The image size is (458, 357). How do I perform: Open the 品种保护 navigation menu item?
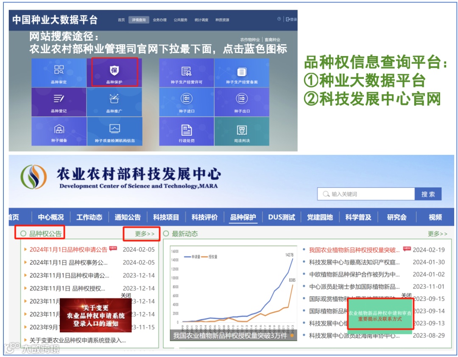click(243, 217)
